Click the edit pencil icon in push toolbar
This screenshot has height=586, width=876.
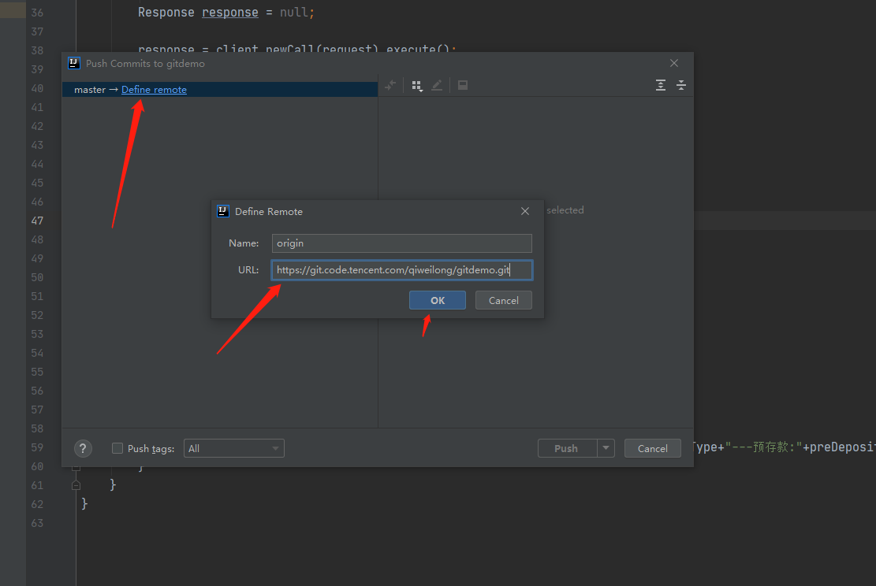click(437, 85)
